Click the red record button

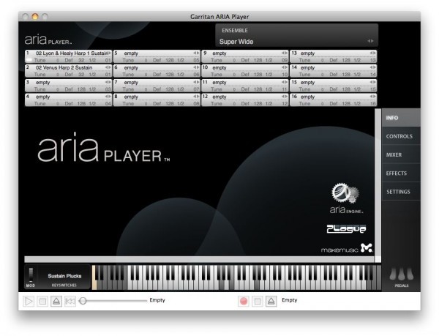click(x=244, y=302)
